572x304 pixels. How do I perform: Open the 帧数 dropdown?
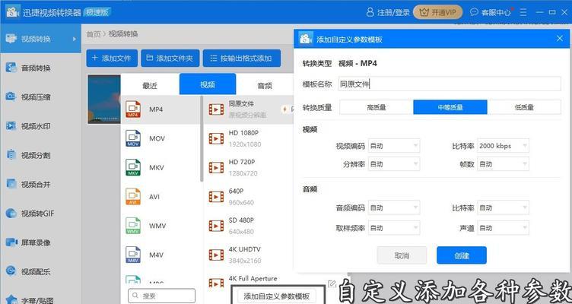tap(503, 164)
